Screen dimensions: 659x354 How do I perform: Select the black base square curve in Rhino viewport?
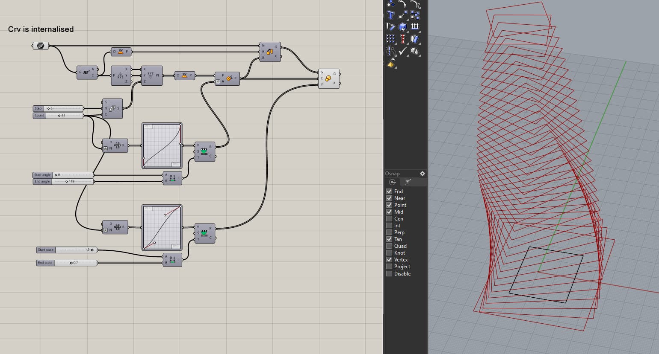pos(546,275)
